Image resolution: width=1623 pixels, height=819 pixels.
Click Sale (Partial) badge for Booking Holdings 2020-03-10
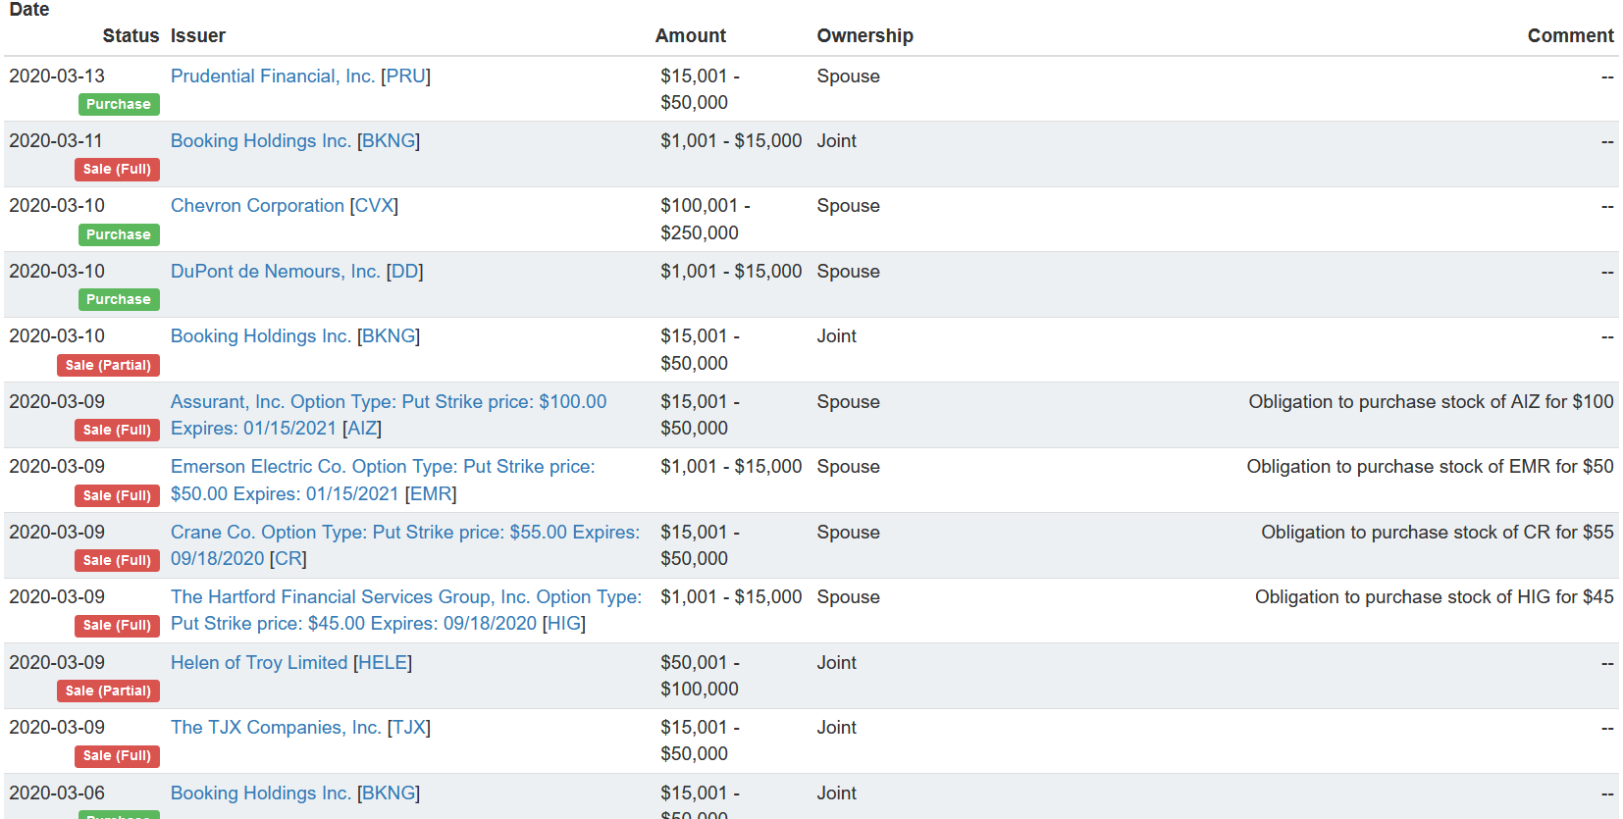click(x=108, y=365)
